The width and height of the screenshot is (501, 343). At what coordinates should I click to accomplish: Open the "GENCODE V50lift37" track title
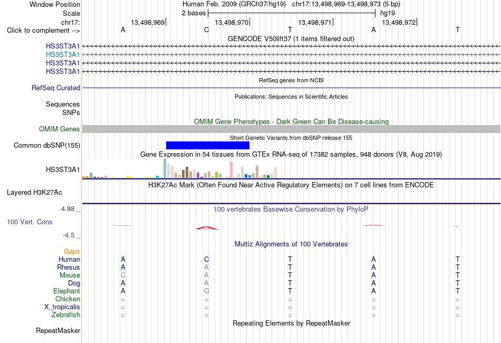coord(291,39)
